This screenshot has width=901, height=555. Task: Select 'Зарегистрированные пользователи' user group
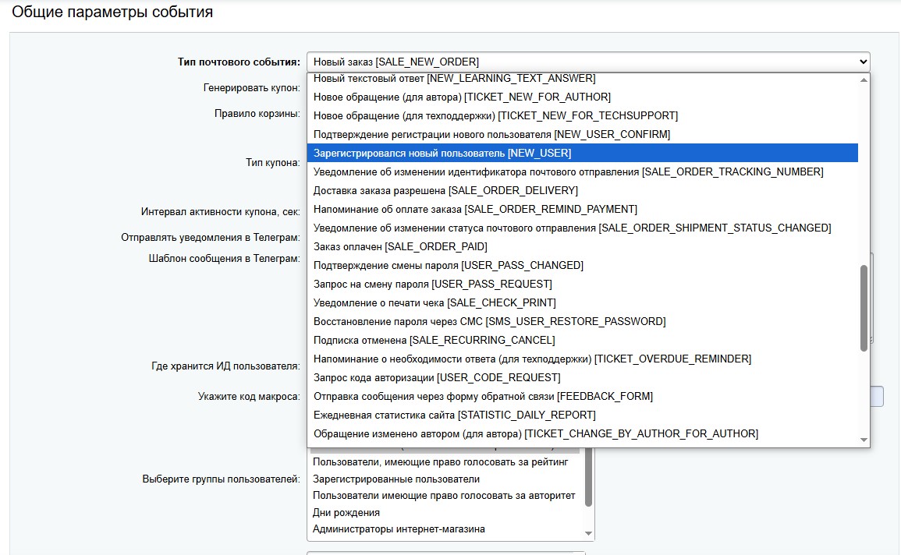point(396,479)
